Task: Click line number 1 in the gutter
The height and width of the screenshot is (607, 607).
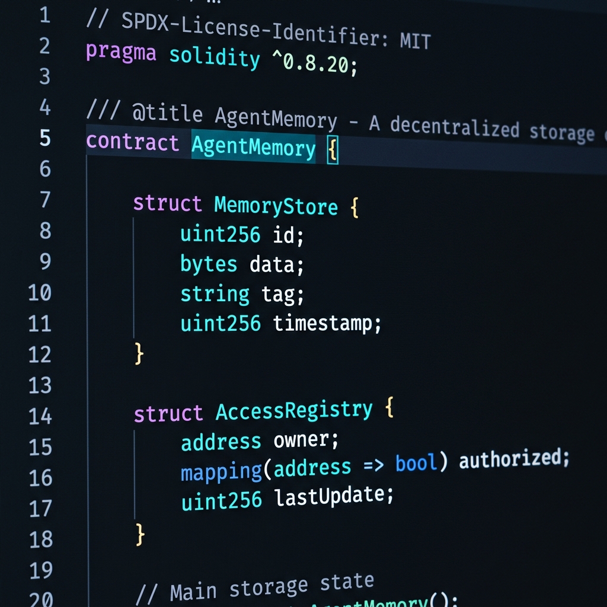Action: click(45, 15)
